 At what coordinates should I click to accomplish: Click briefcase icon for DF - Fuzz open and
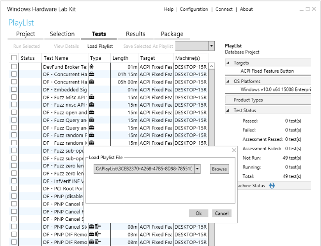(91, 112)
